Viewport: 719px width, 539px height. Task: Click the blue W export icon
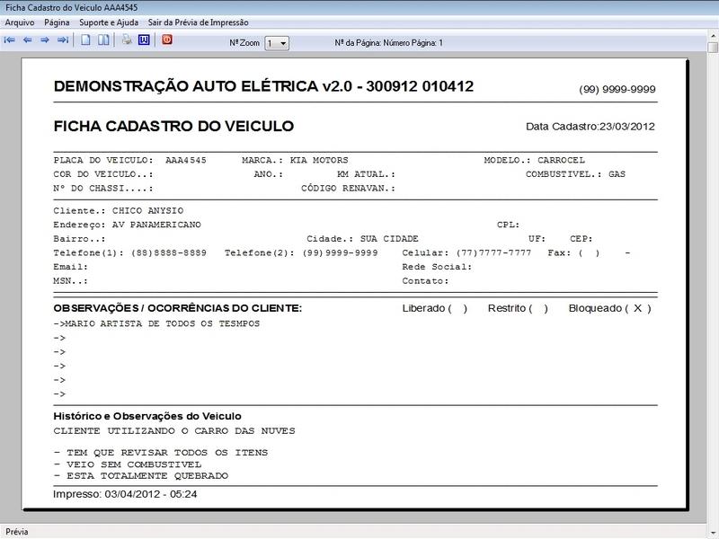click(x=144, y=40)
